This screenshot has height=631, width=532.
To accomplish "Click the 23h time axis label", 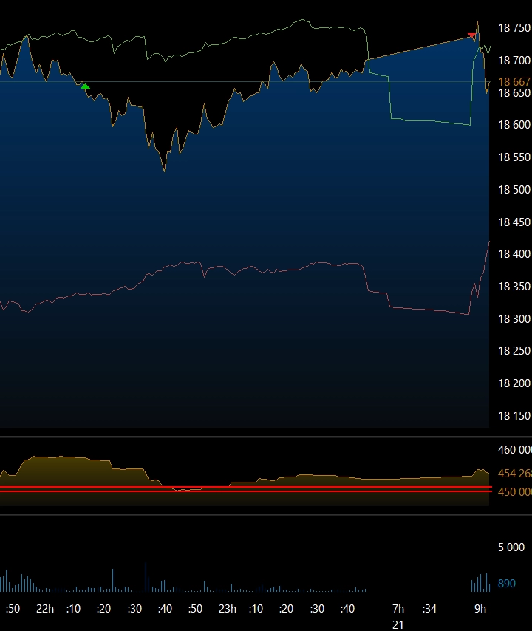I will 227,609.
